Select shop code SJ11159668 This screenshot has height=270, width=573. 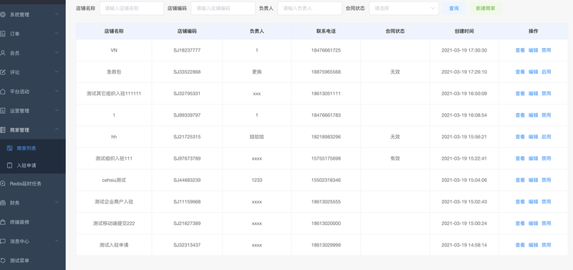pos(187,202)
